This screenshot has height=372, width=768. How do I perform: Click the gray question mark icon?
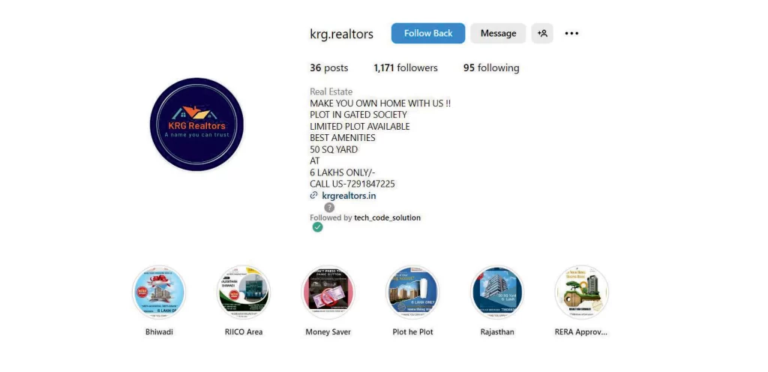(x=330, y=207)
